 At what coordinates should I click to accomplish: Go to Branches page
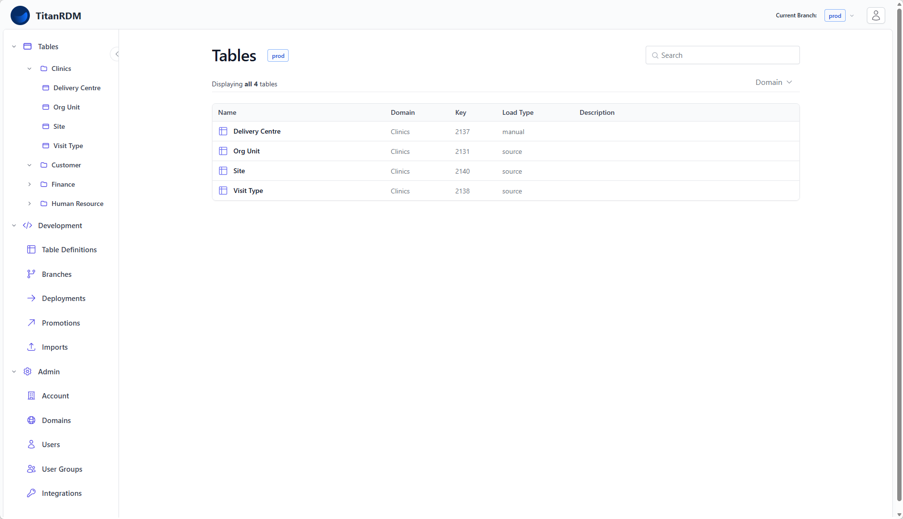(57, 274)
